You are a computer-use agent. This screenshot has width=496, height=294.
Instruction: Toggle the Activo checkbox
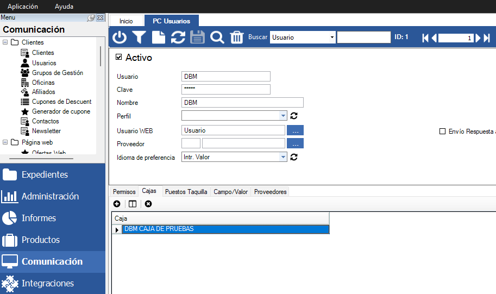[119, 57]
